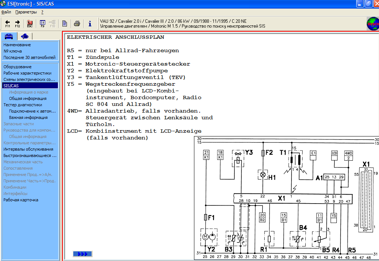
Task: Switch to the car vehicle tab
Action: pos(9,36)
